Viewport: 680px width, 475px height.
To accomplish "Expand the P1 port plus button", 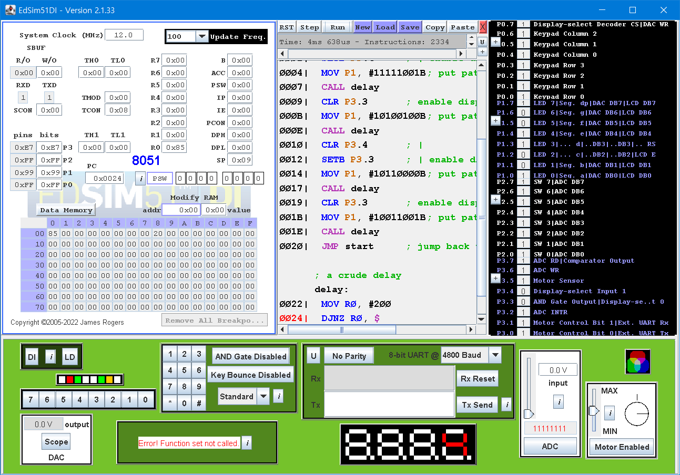I will tap(495, 121).
